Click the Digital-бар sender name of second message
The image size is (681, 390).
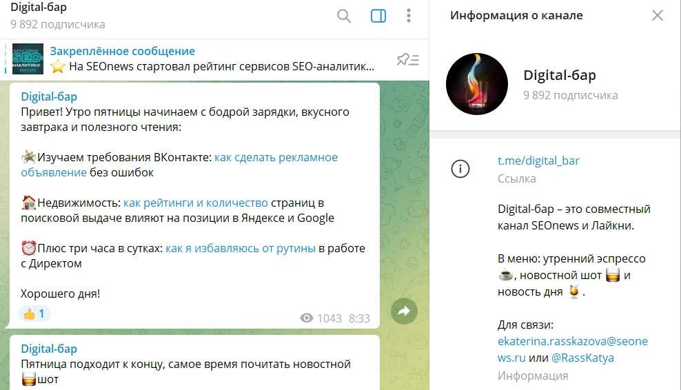click(x=49, y=349)
